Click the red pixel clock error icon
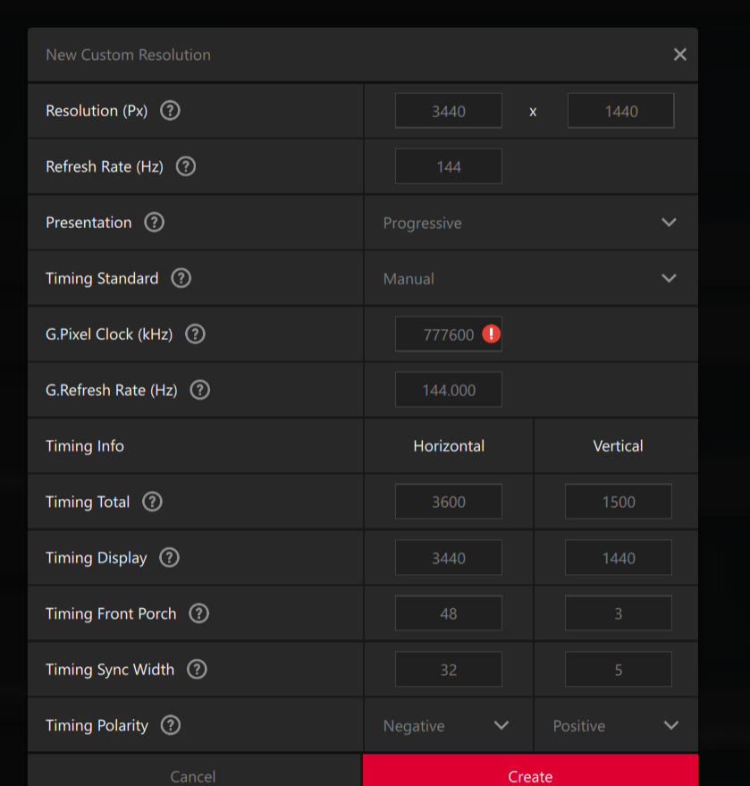The image size is (750, 786). [491, 334]
